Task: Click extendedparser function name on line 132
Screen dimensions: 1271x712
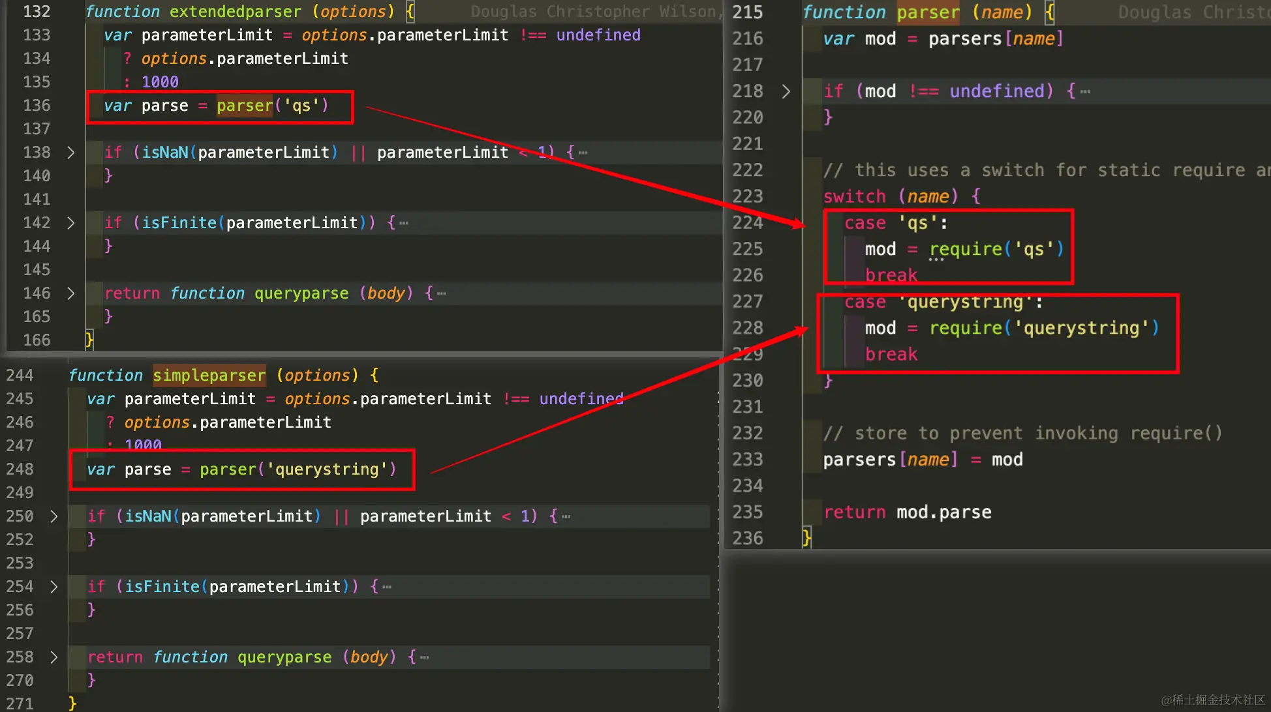Action: pyautogui.click(x=236, y=12)
